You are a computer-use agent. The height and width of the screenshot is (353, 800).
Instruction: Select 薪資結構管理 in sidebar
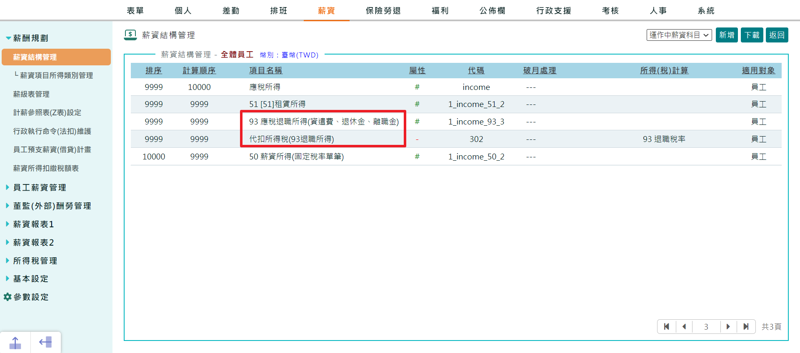pos(56,57)
